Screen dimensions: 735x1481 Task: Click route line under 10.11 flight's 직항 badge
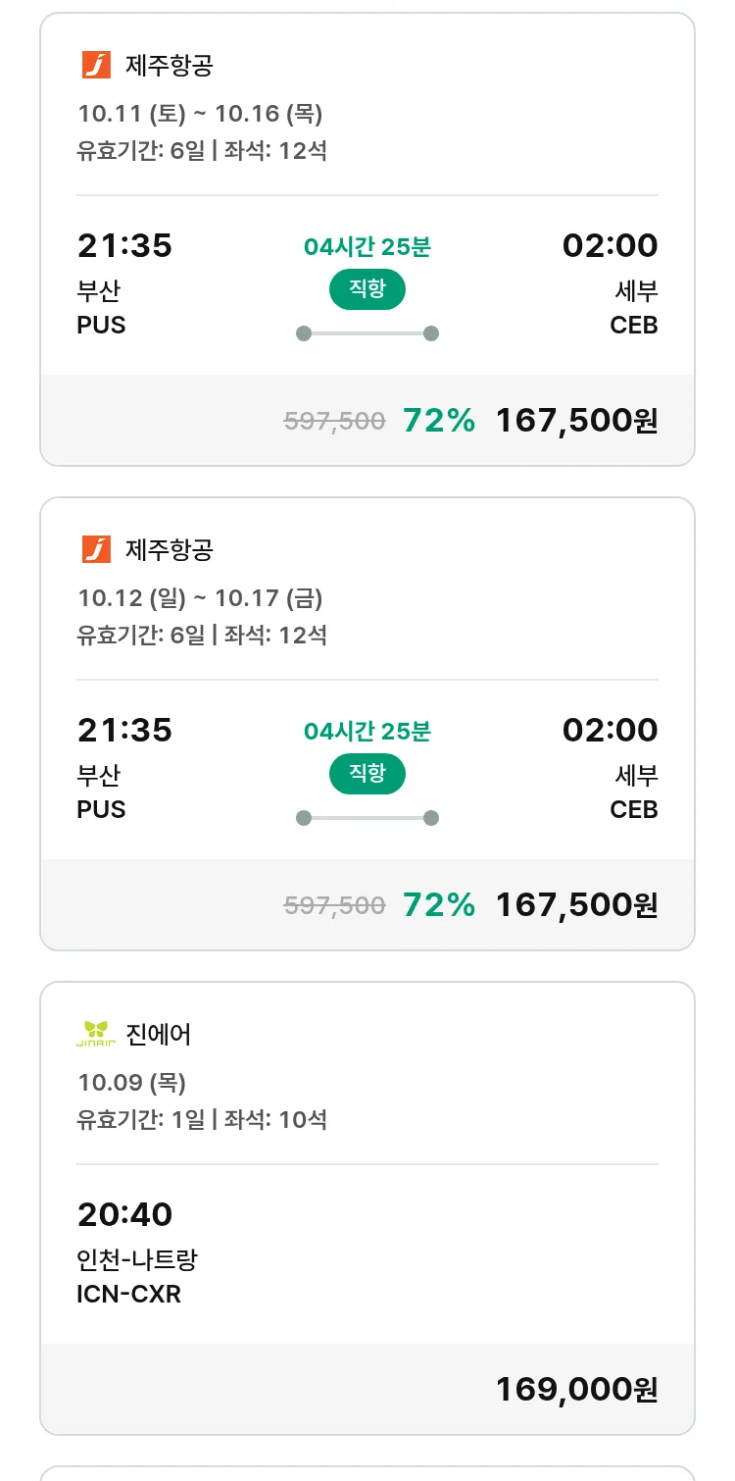[x=367, y=333]
